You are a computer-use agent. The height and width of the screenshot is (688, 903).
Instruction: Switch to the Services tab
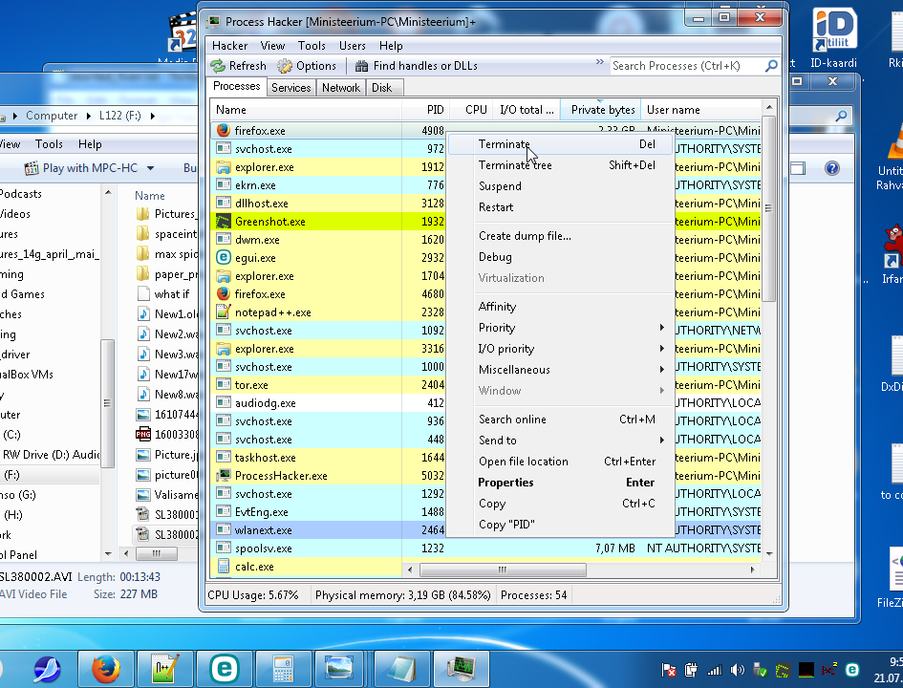coord(290,88)
